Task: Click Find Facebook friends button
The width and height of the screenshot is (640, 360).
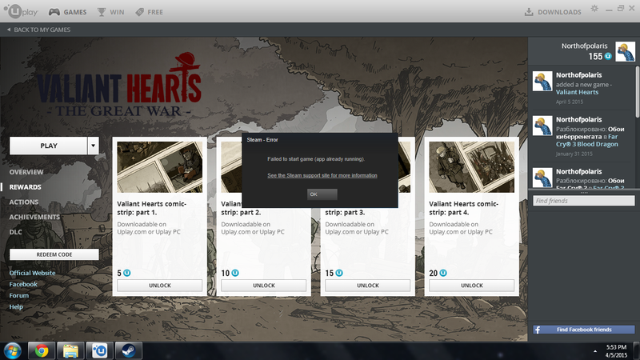Action: tap(584, 330)
